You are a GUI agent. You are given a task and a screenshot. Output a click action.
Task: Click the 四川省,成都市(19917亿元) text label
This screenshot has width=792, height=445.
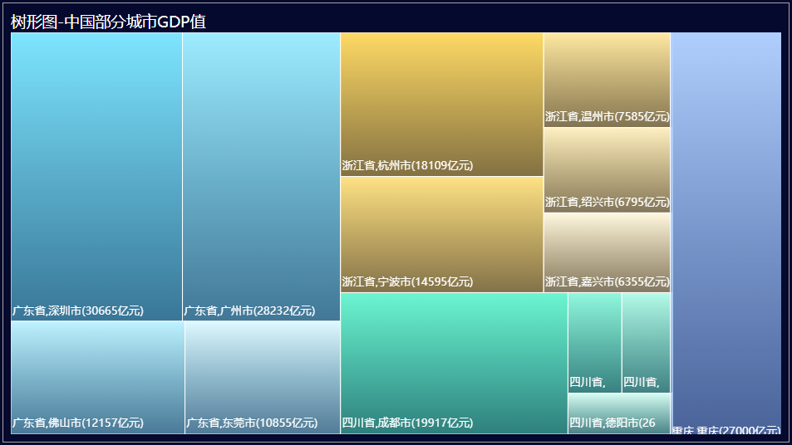pos(407,423)
